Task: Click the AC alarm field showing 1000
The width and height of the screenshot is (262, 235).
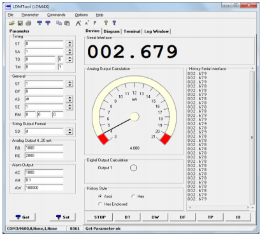Action: coord(44,172)
